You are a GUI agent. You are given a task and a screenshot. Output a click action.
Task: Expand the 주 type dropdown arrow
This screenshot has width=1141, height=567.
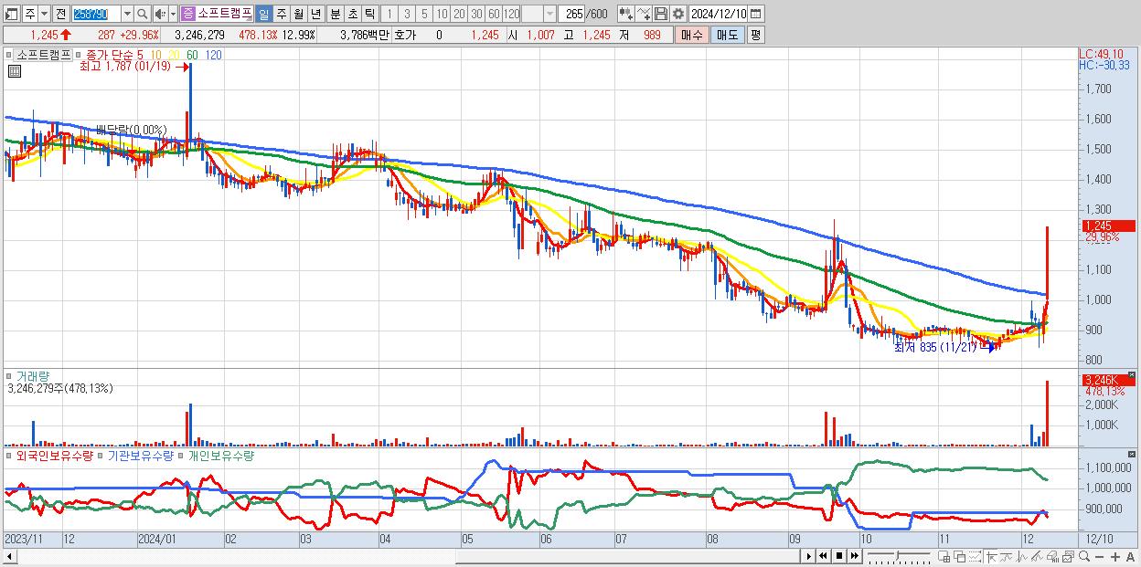point(44,14)
